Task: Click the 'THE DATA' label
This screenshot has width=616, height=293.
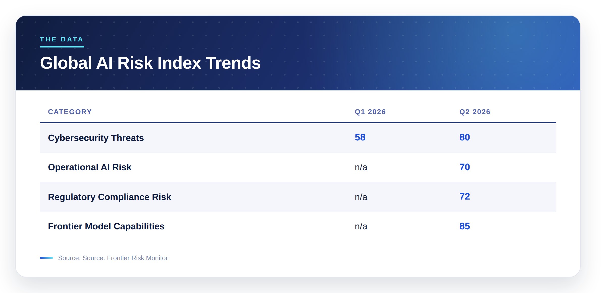Action: [62, 39]
